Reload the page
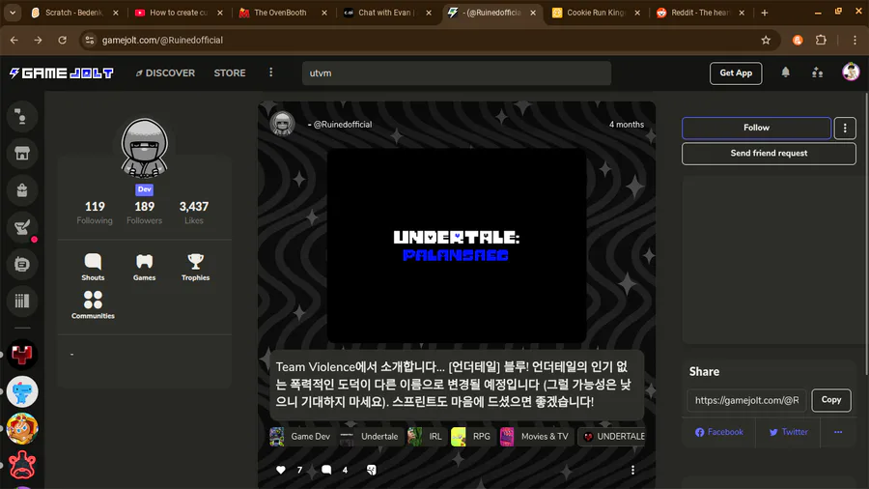The image size is (869, 489). pyautogui.click(x=62, y=40)
